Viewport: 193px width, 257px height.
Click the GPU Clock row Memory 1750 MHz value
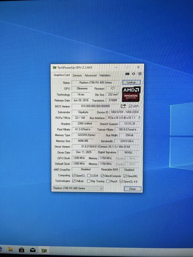pyautogui.click(x=106, y=158)
